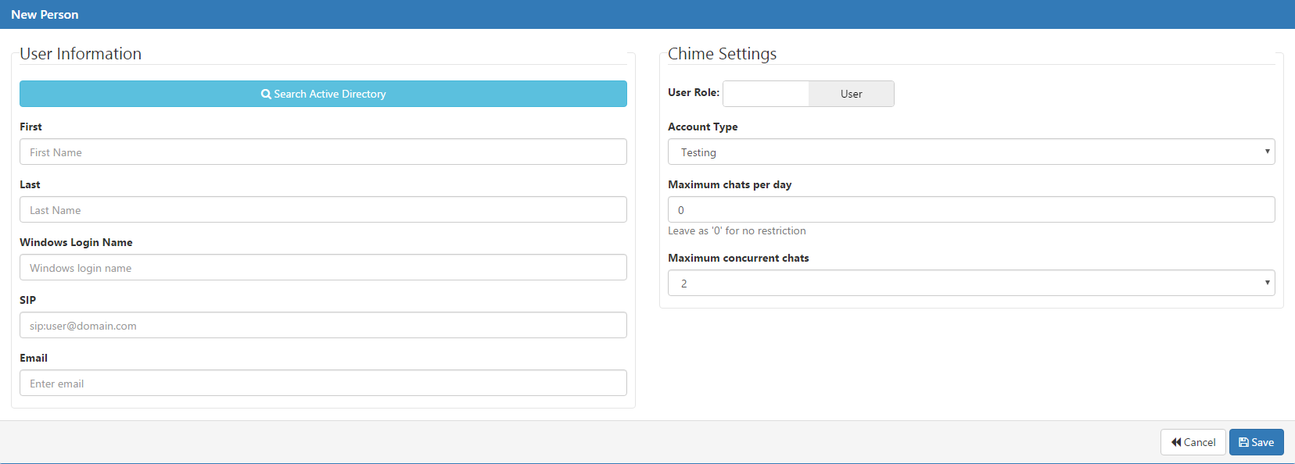Click the Save button label

tap(1262, 442)
